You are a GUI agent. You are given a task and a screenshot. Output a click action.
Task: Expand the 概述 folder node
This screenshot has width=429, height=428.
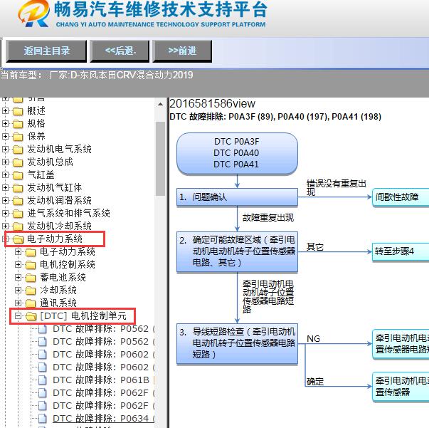point(5,110)
